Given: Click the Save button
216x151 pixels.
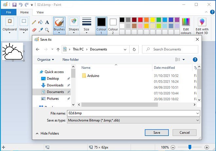Looking at the screenshot, I should coord(156,133).
